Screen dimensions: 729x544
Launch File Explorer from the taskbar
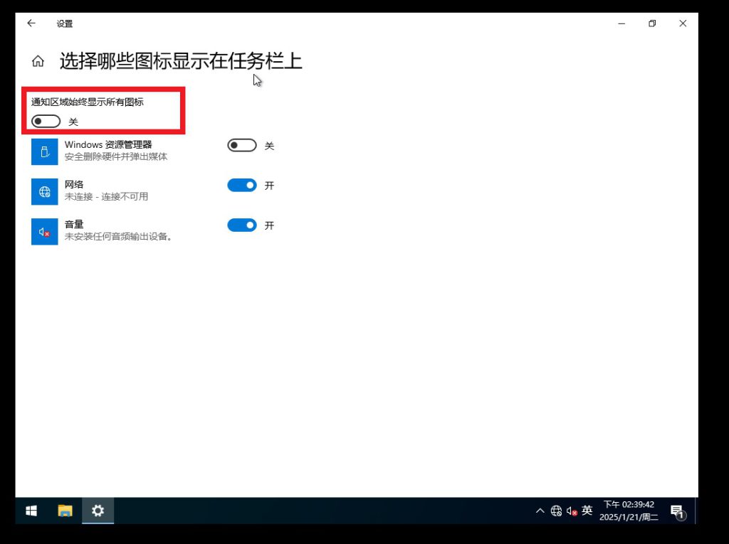pos(65,511)
